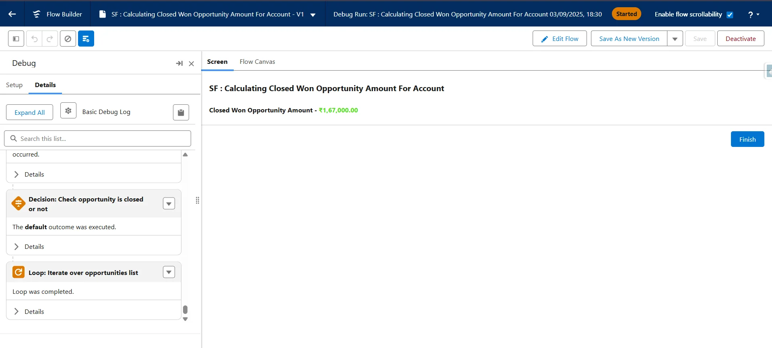Toggle the left panel icon
The image size is (772, 348).
click(x=16, y=39)
